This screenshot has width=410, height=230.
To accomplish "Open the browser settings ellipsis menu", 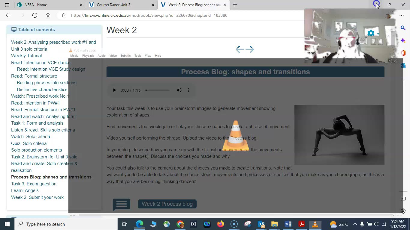I will coord(402,15).
